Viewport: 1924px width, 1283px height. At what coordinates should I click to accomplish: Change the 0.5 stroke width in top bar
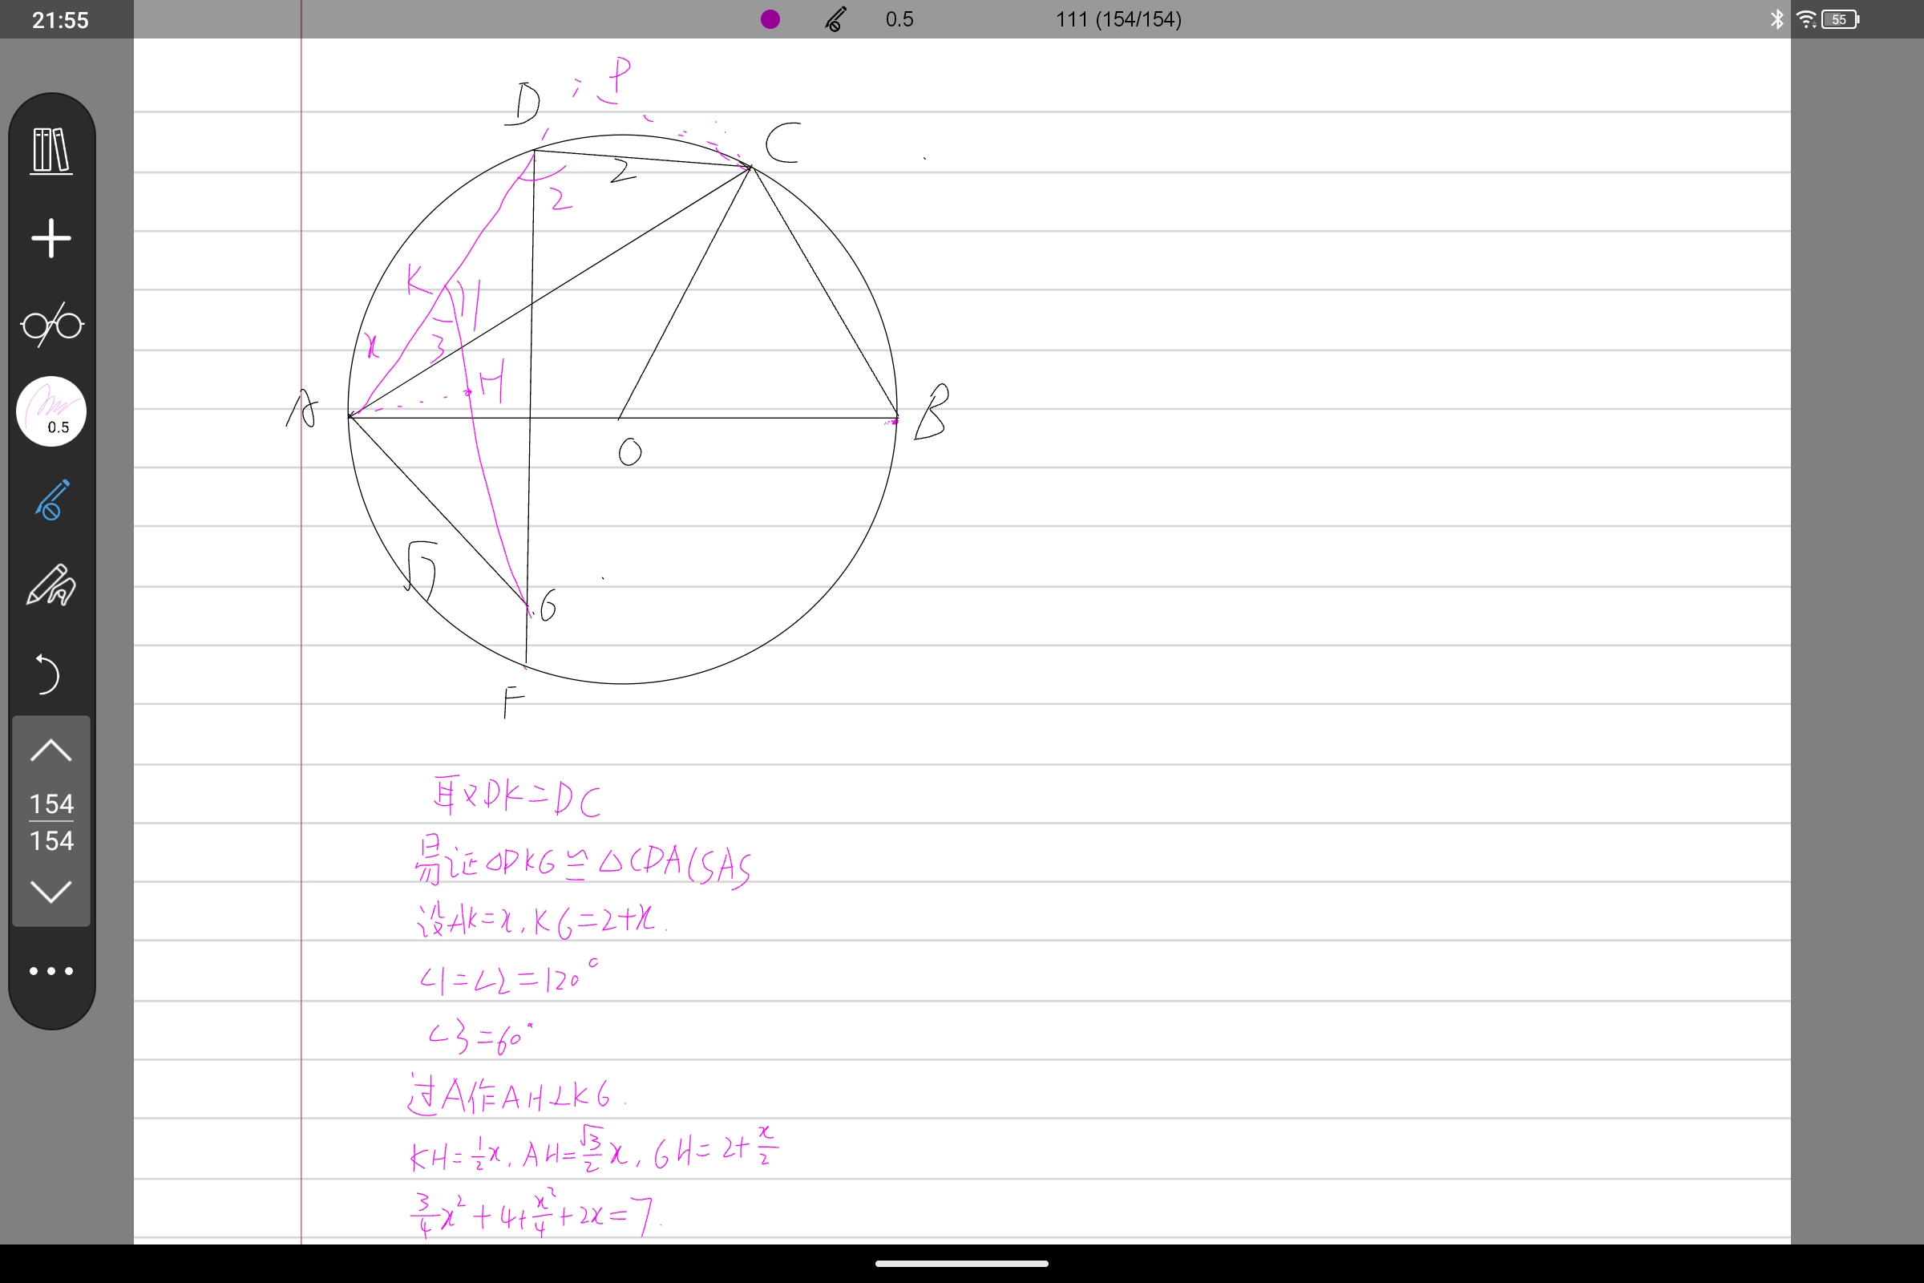[899, 18]
